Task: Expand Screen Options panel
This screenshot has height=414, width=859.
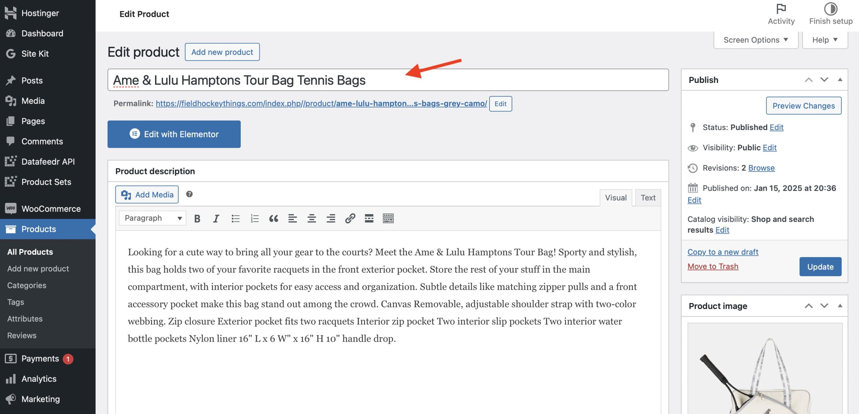Action: click(x=756, y=40)
